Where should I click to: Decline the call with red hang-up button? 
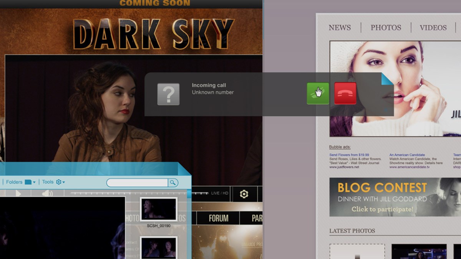point(345,93)
